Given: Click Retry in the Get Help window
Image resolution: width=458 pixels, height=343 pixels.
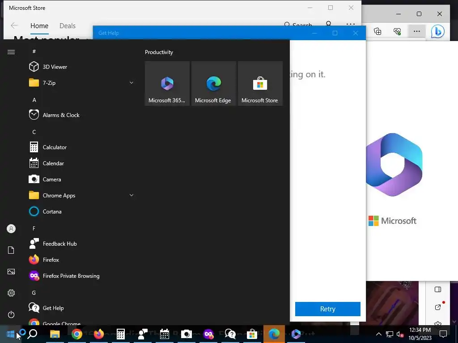Looking at the screenshot, I should point(328,309).
